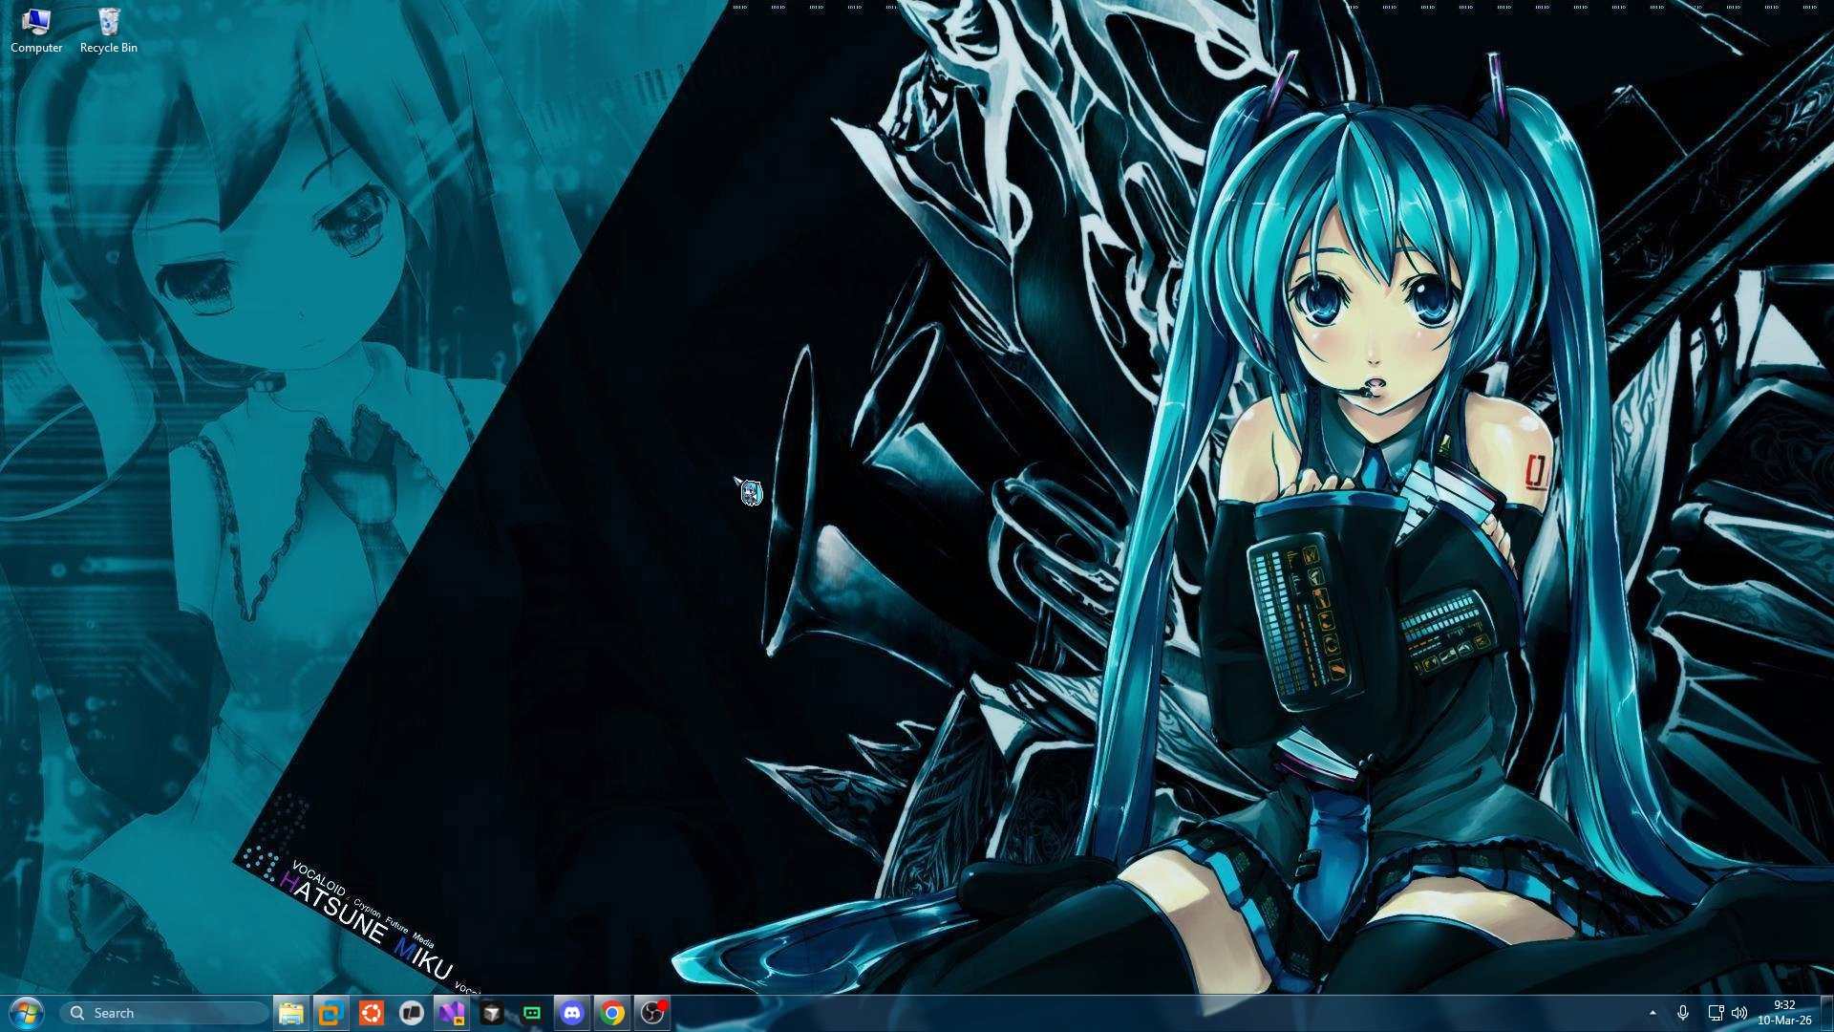Launch VMware Workstation from the taskbar
Viewport: 1834px width, 1032px height.
click(x=331, y=1013)
